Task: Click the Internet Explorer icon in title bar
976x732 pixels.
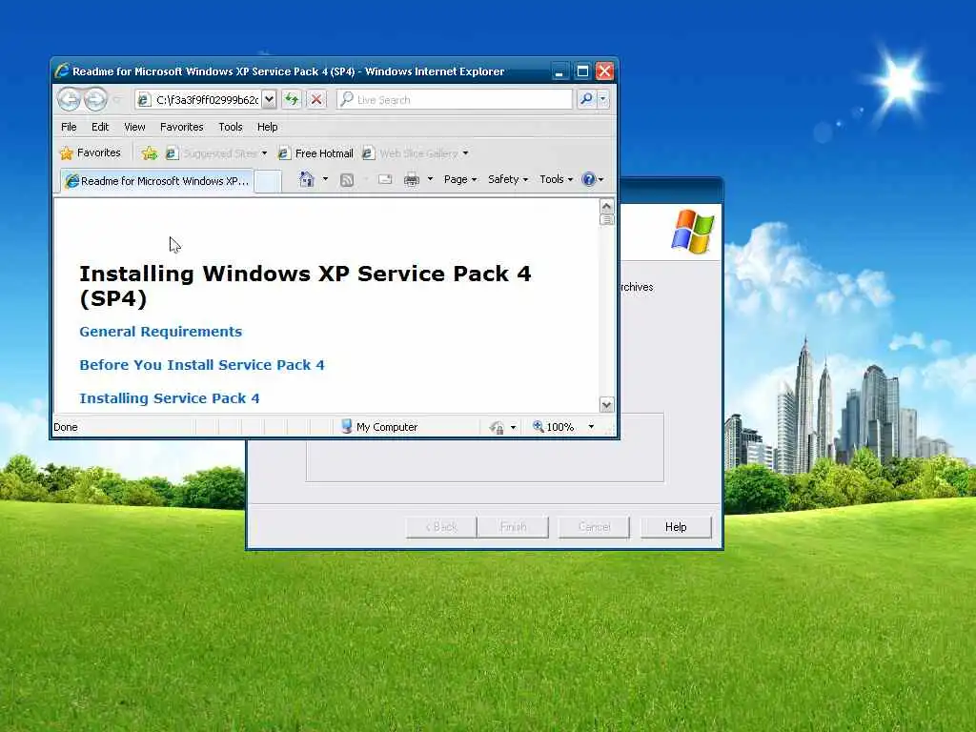Action: point(62,71)
